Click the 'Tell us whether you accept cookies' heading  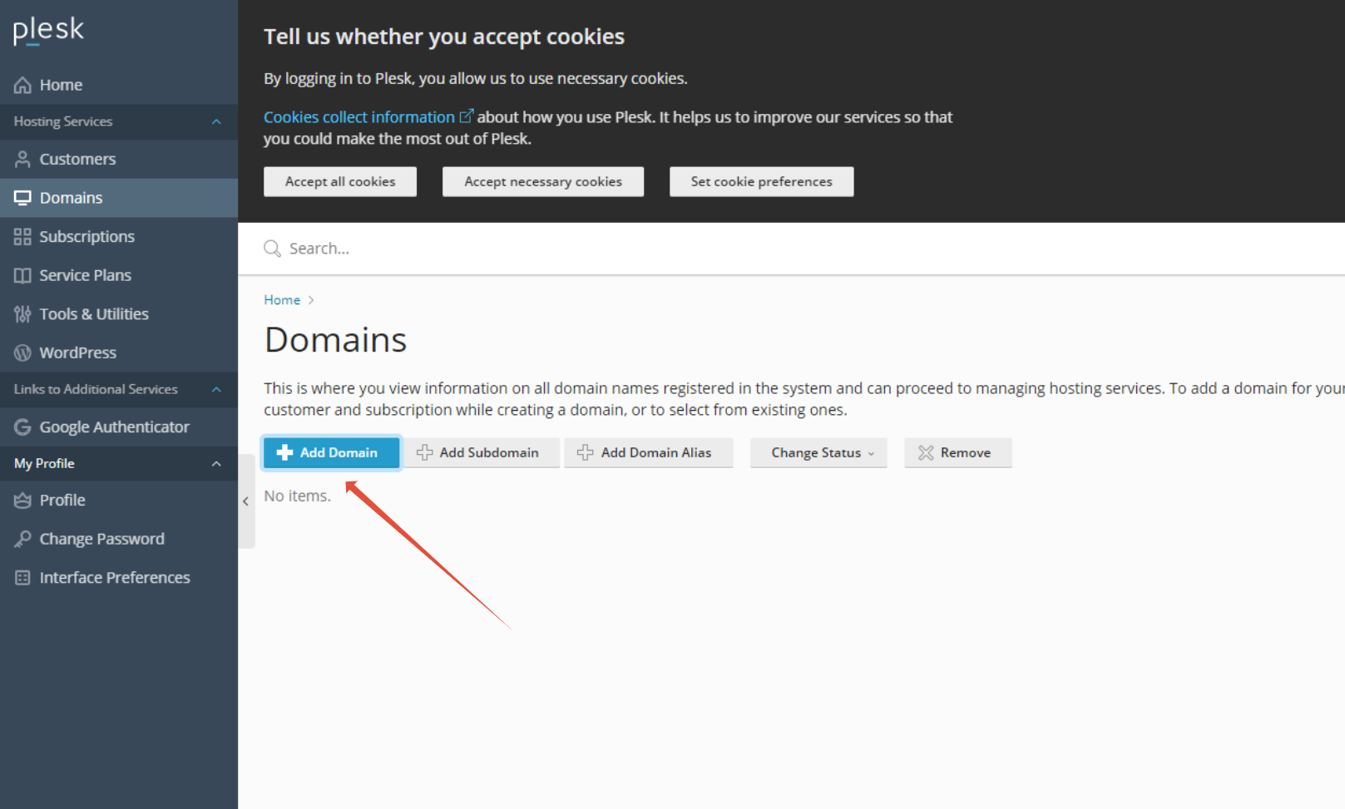point(444,37)
